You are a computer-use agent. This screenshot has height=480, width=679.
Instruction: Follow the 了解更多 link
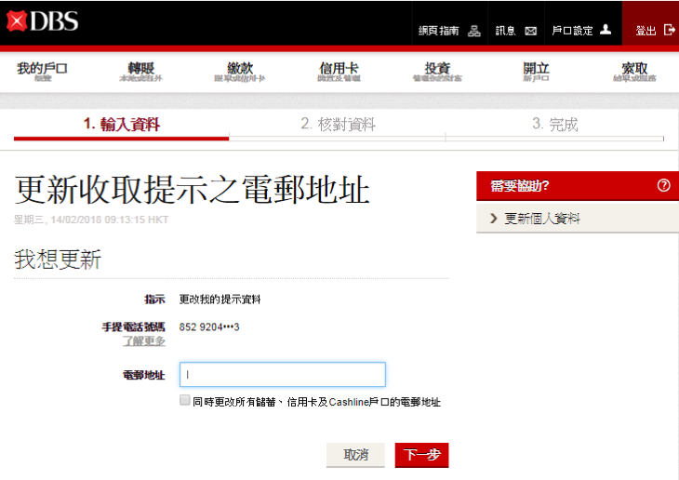coord(144,341)
